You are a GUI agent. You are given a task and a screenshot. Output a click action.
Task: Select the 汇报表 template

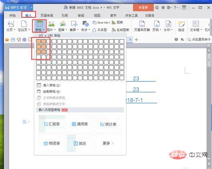[x=52, y=124]
